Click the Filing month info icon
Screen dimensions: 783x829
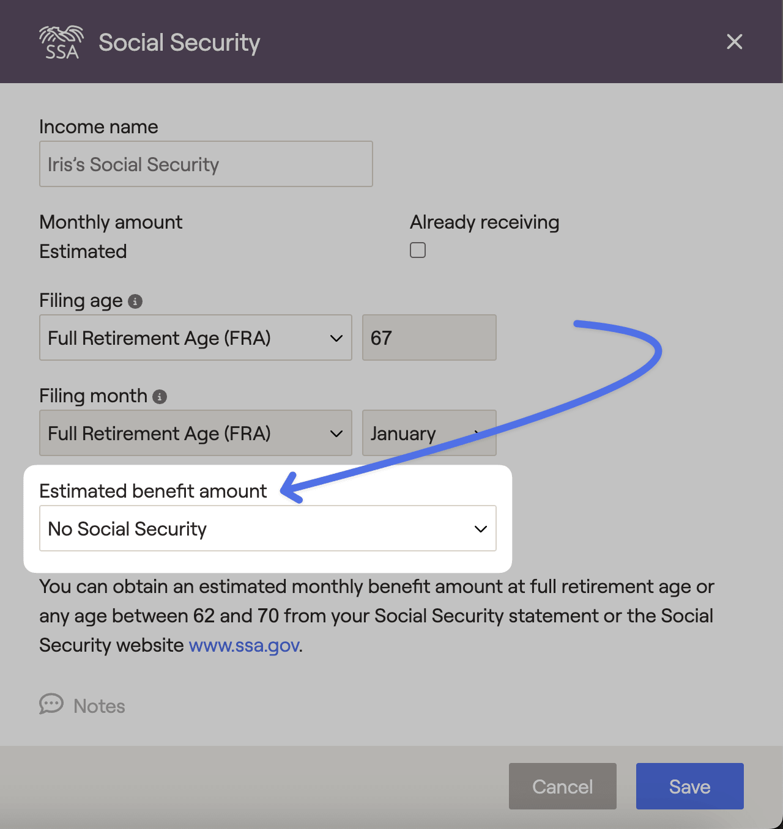pos(160,397)
